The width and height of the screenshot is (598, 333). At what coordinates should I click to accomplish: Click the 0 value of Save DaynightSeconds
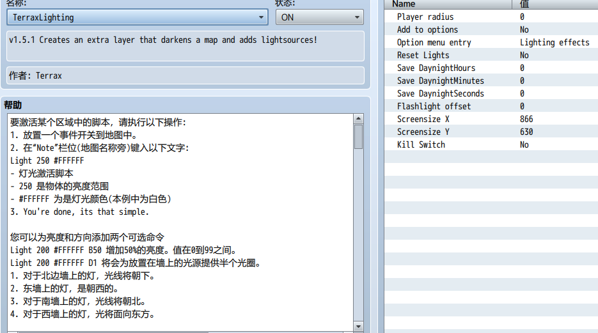tap(522, 93)
